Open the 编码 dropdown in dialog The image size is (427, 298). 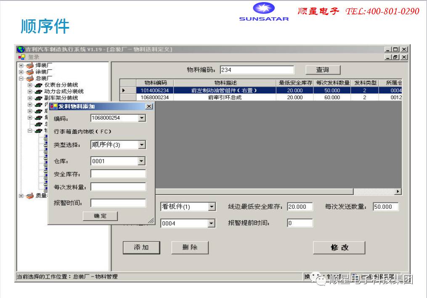click(142, 118)
